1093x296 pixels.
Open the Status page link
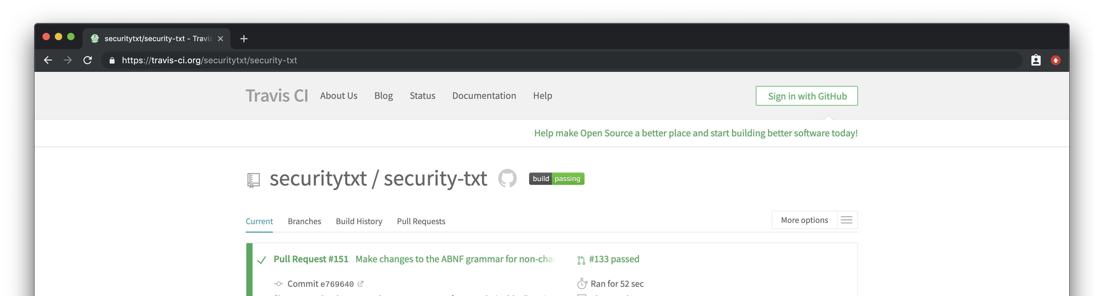point(422,95)
